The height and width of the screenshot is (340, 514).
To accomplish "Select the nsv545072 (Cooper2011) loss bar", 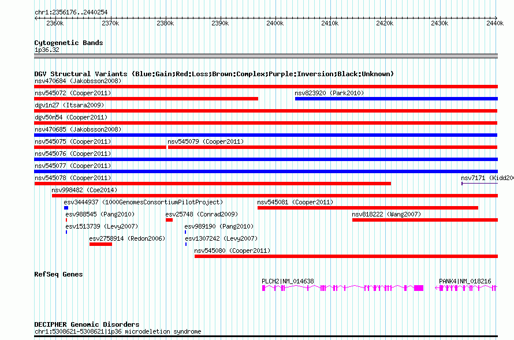I will (146, 99).
